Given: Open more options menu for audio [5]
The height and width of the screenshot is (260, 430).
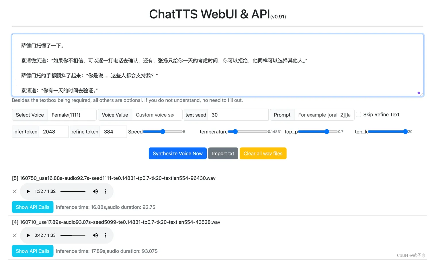Looking at the screenshot, I should tap(105, 191).
